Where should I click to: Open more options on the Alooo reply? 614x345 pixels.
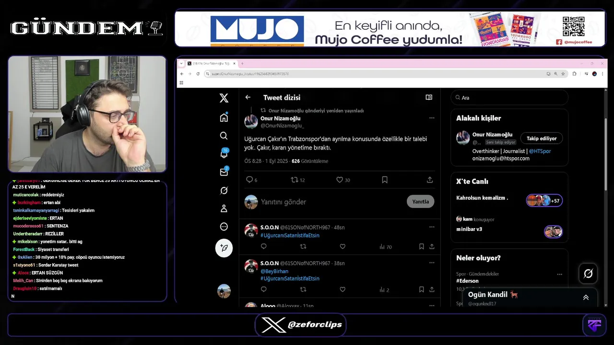(x=432, y=305)
